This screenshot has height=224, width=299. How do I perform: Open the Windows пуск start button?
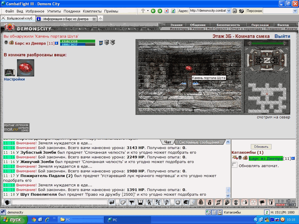point(14,220)
